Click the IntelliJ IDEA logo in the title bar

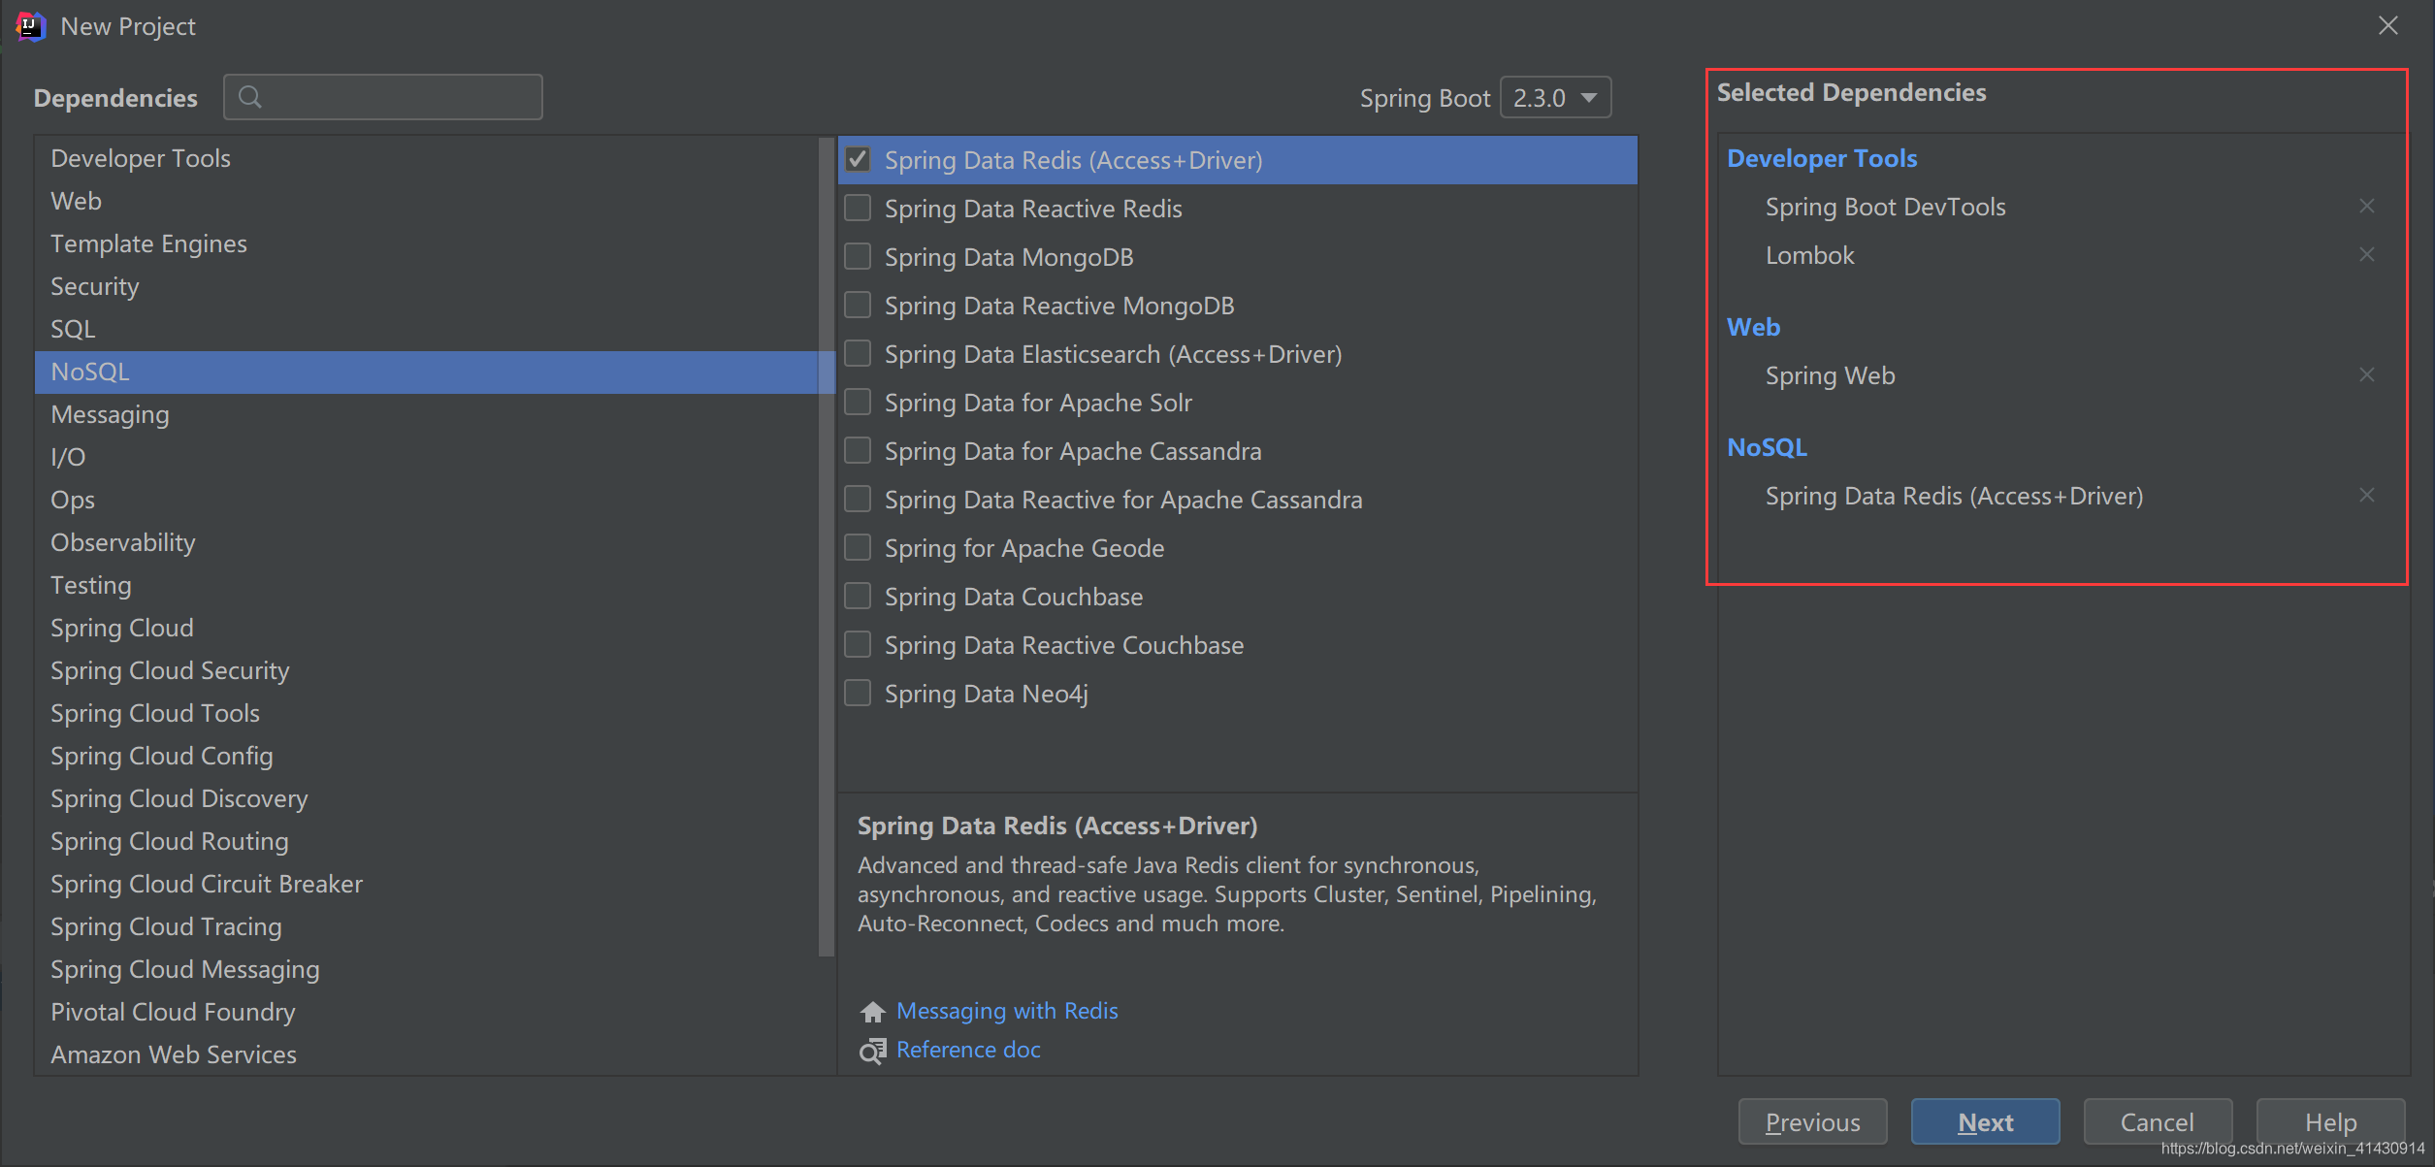pos(28,25)
